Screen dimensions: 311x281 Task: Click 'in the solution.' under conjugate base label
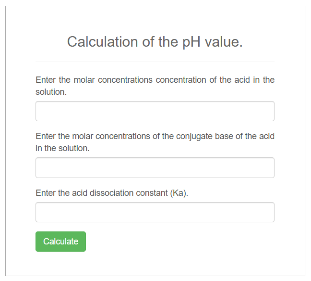(x=62, y=148)
